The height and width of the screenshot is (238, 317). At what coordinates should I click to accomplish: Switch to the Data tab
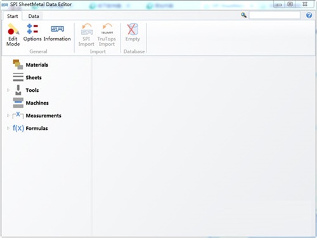click(x=34, y=17)
